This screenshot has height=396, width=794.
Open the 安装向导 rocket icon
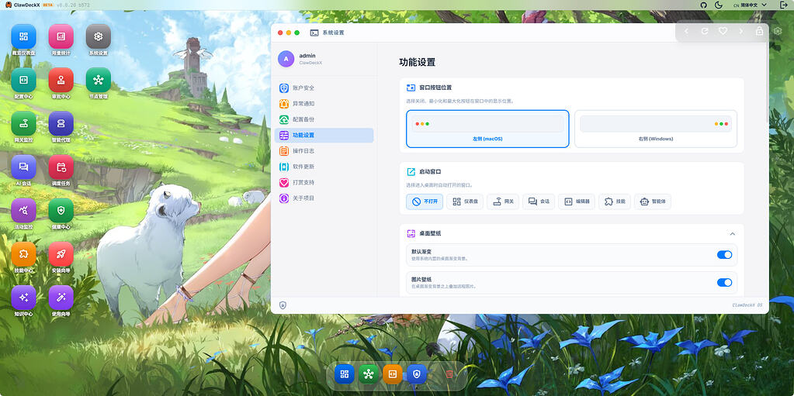61,254
